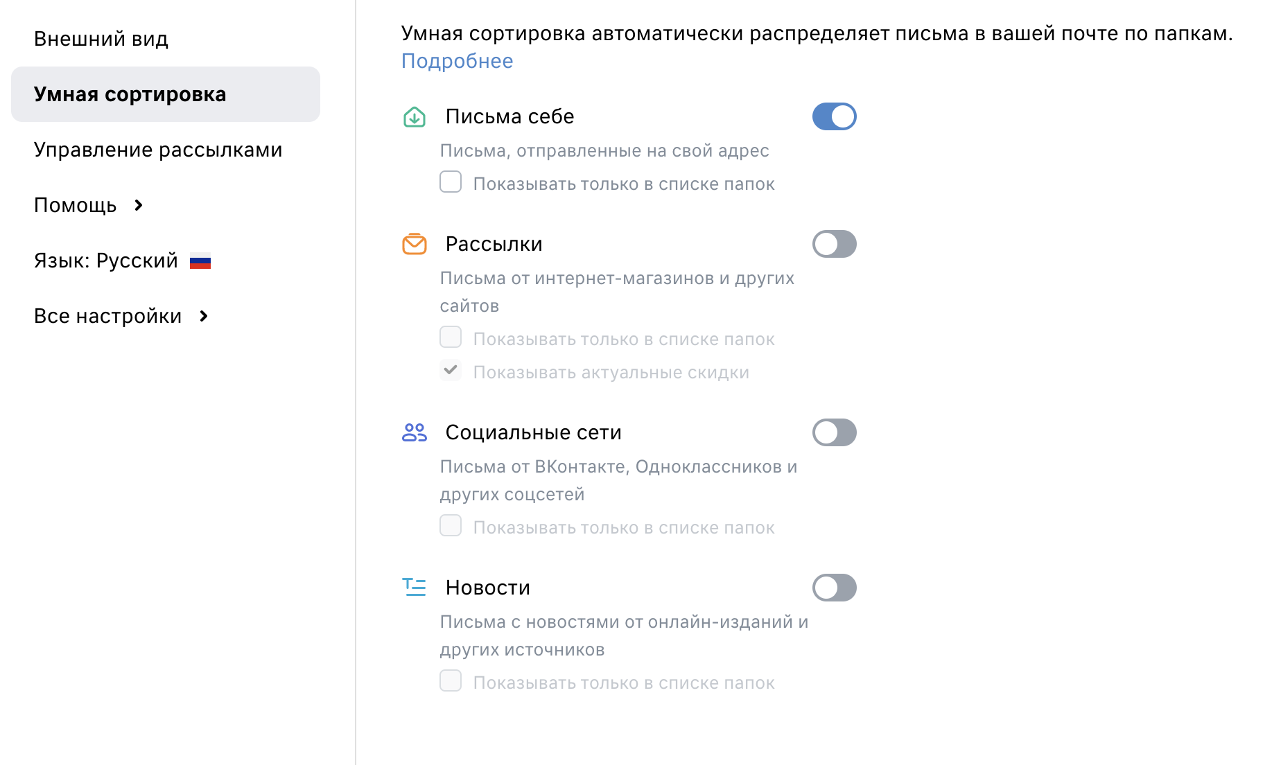Check folder-list-only box under Рассылки

click(451, 337)
